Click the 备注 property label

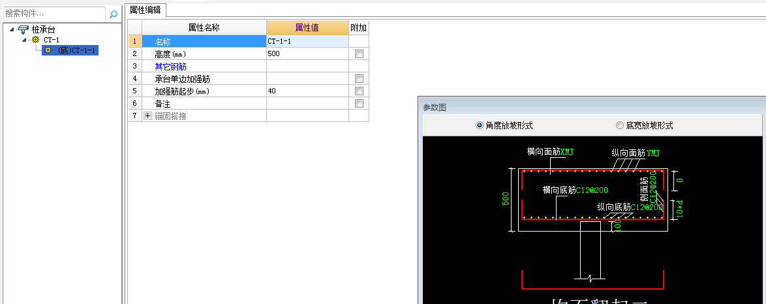click(162, 104)
